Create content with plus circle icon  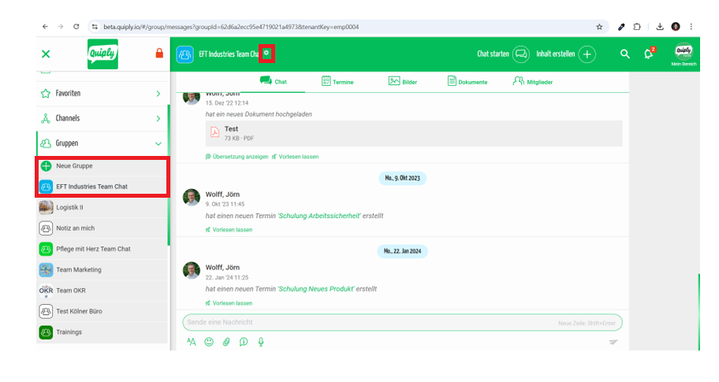tap(587, 54)
